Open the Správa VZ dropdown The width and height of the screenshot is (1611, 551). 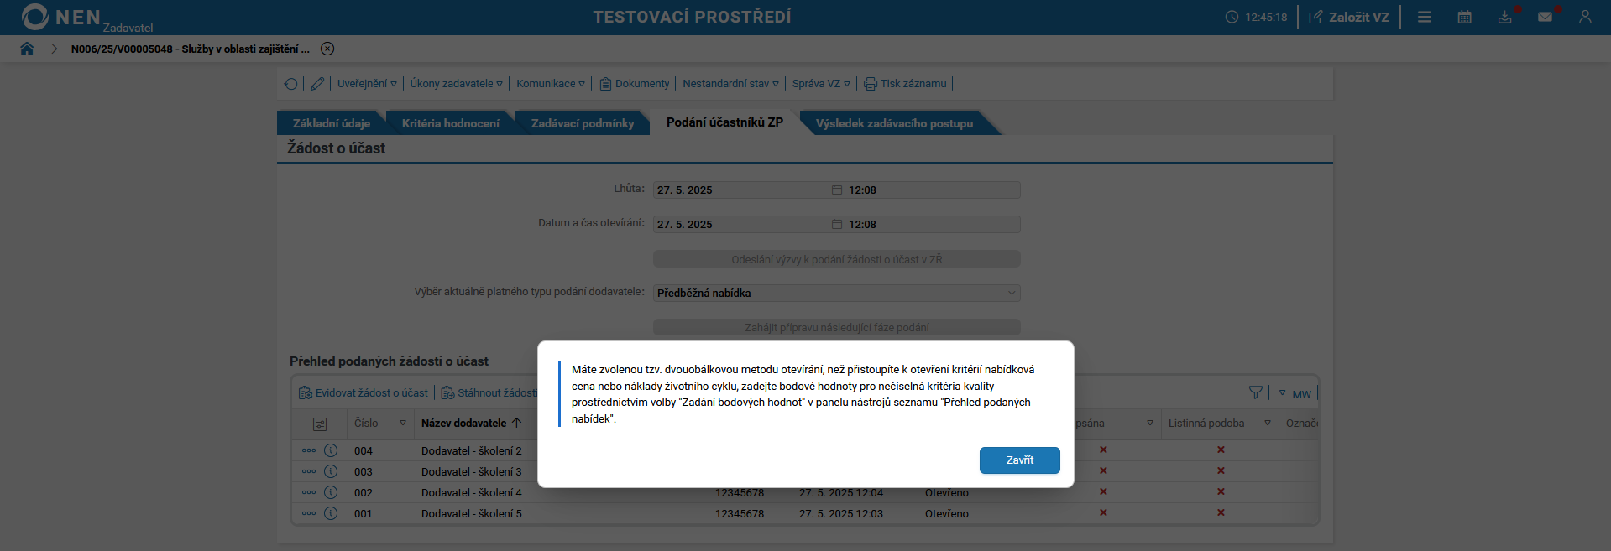click(821, 84)
